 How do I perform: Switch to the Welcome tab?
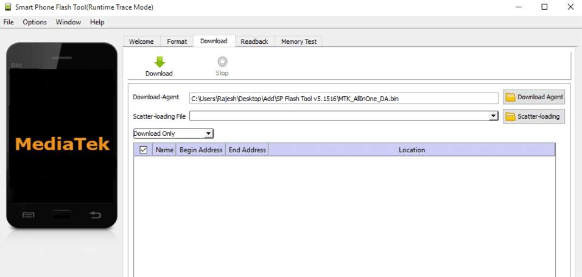click(x=141, y=41)
